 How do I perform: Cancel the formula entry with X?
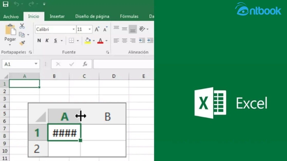58,64
